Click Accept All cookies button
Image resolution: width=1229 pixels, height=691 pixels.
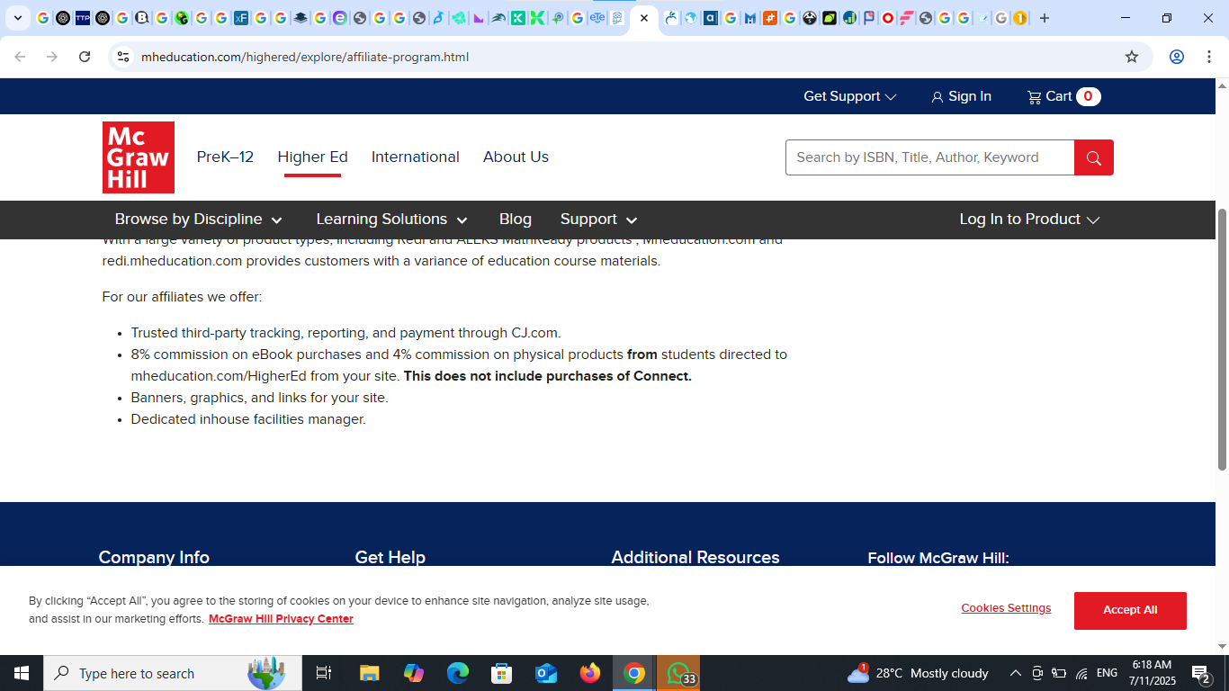click(1130, 610)
